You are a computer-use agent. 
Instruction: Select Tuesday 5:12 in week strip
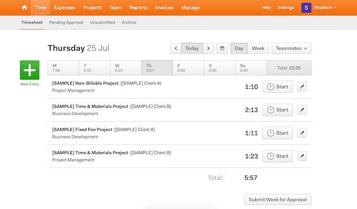94,68
